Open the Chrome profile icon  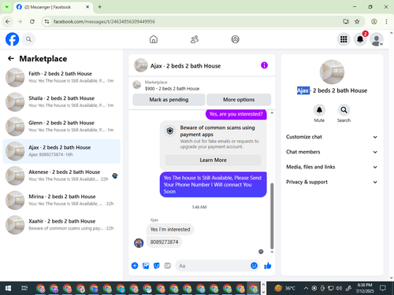374,21
